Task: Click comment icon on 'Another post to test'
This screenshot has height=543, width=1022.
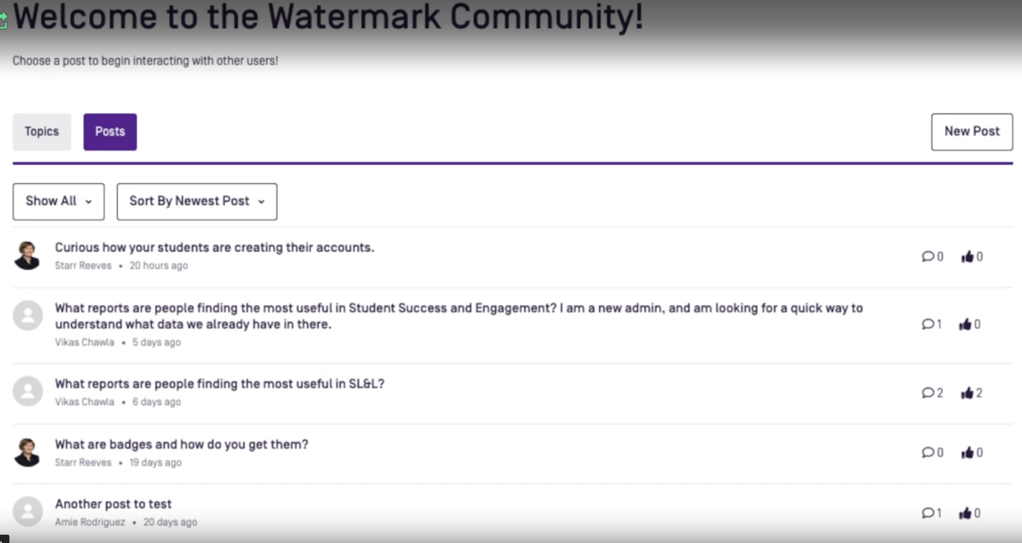Action: pos(928,513)
